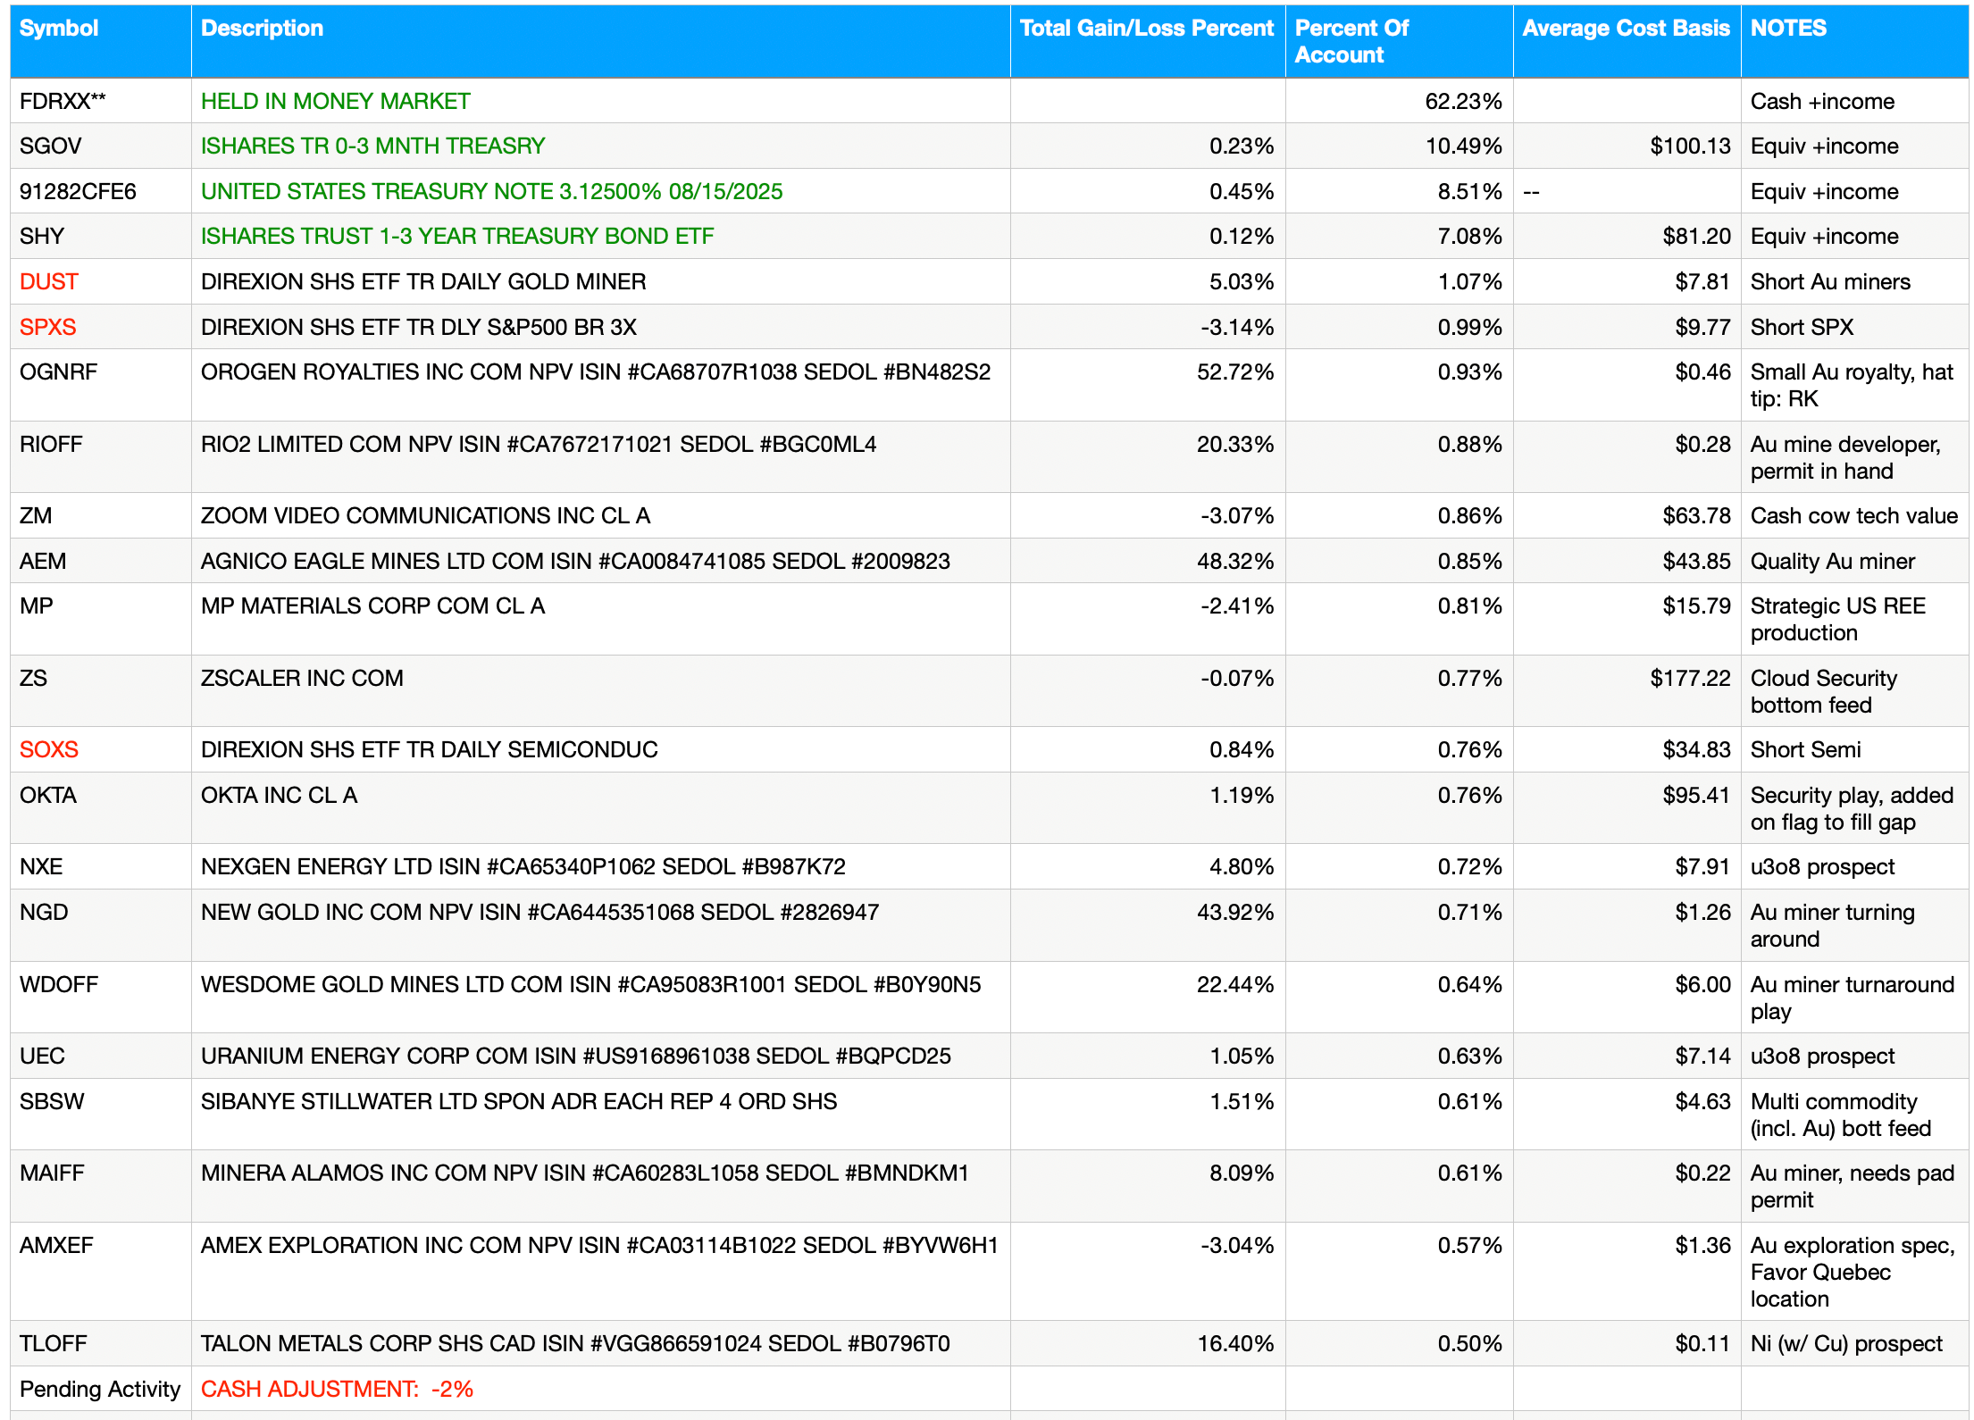Click the URANIUM ENERGY CORP description
This screenshot has width=1974, height=1420.
click(576, 1056)
